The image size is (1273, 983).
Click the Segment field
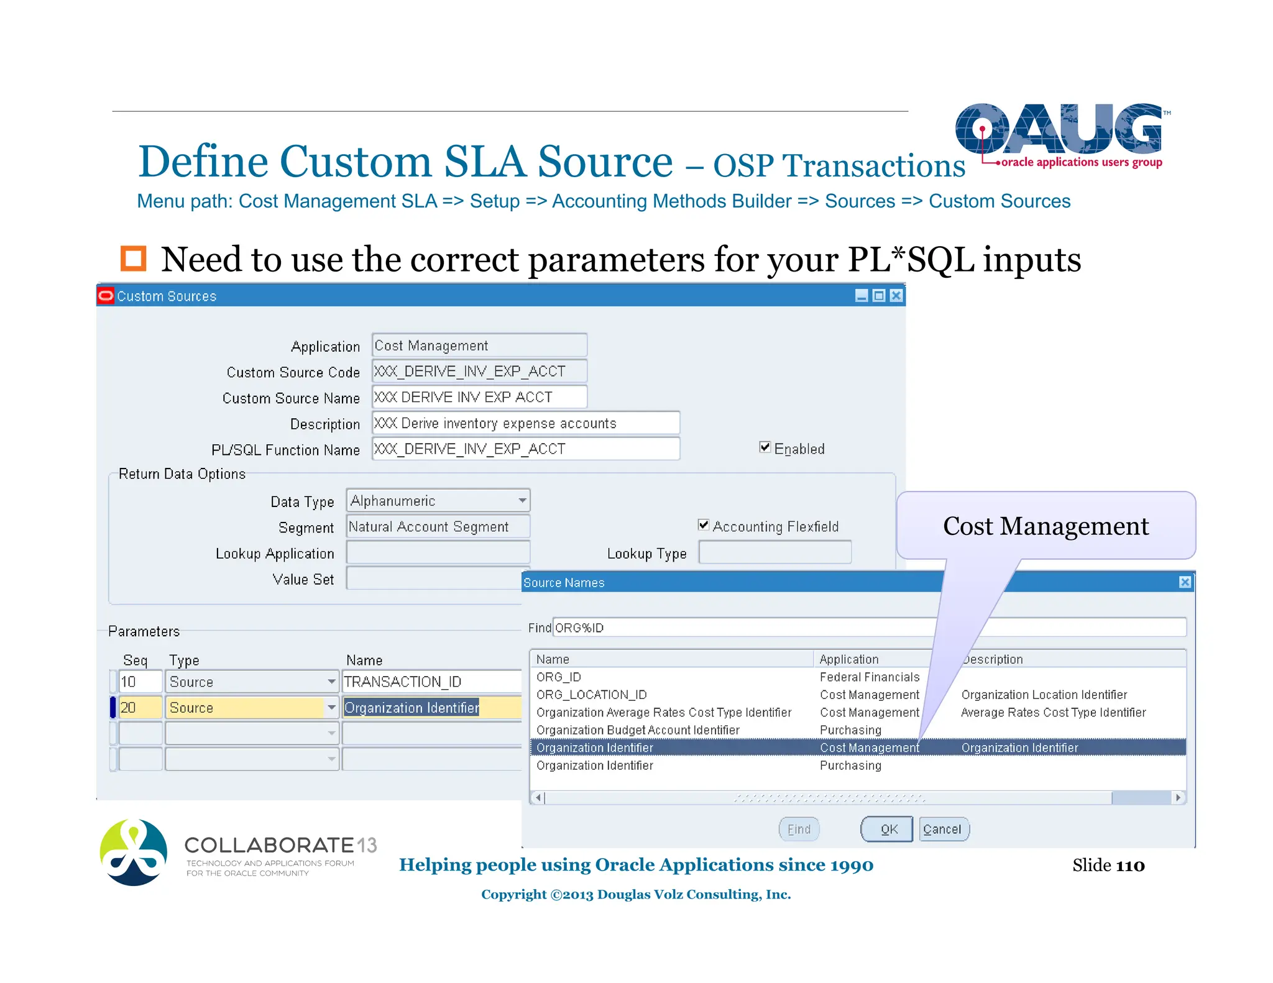[x=438, y=526]
